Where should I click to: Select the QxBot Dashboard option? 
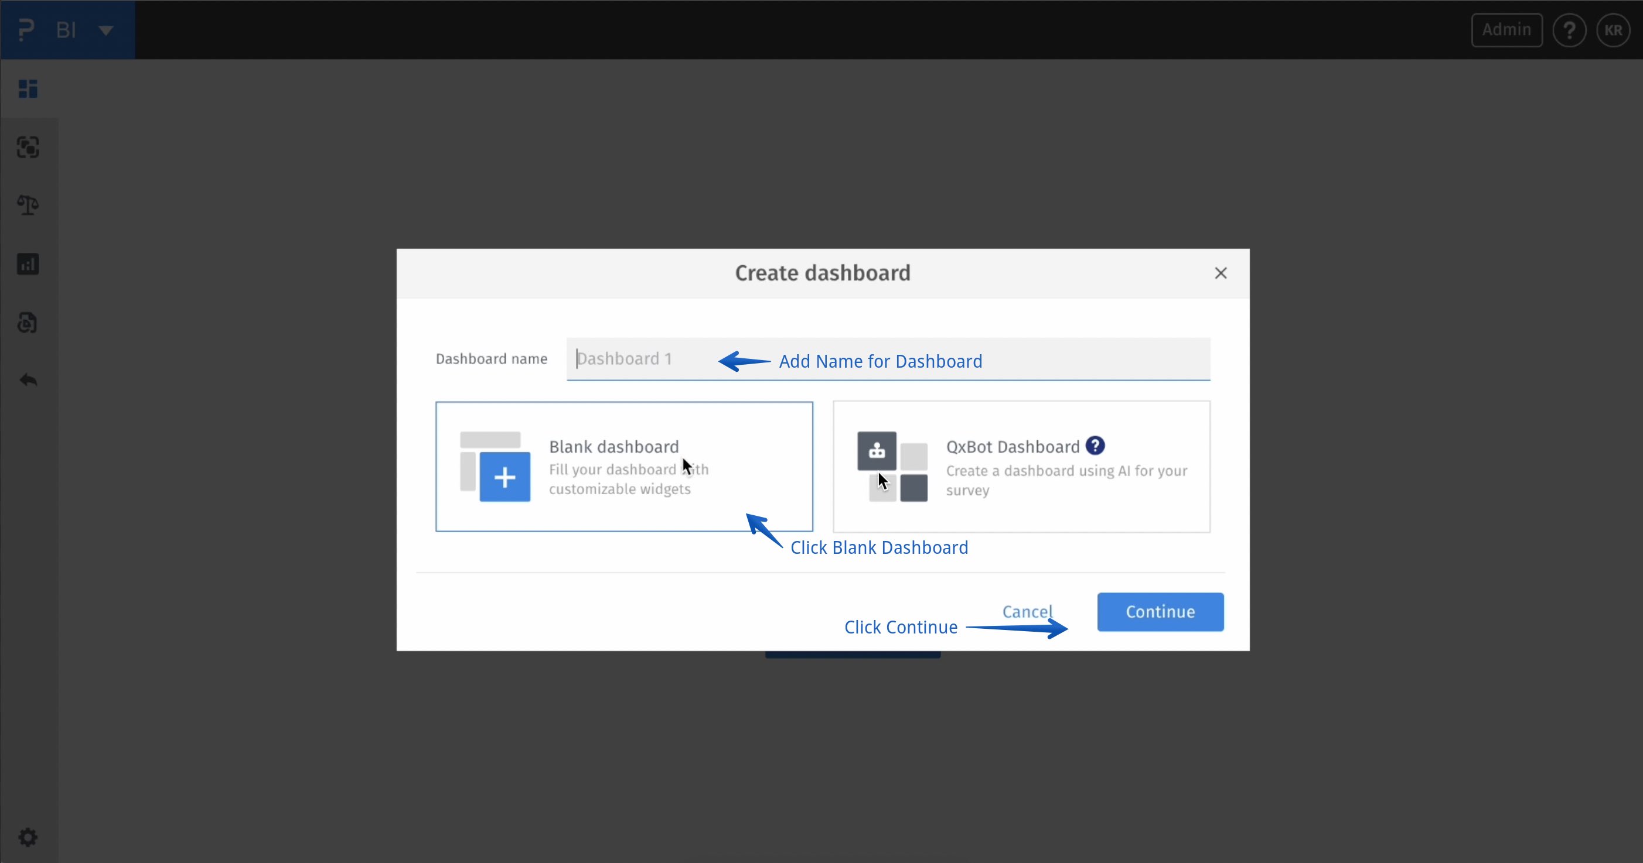(1021, 467)
